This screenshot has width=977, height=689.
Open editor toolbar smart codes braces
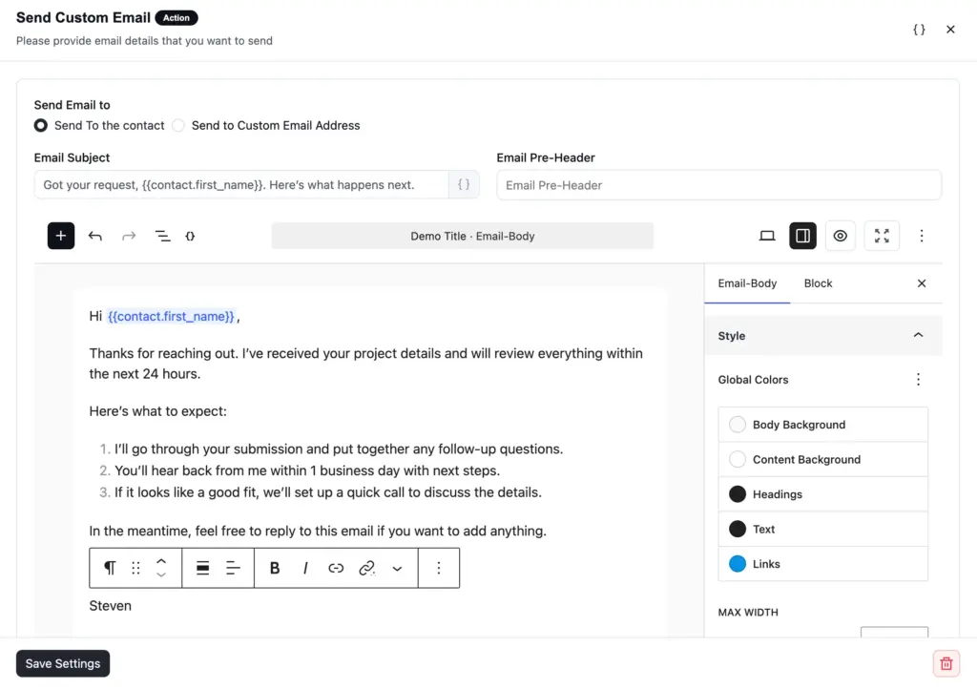[x=190, y=236]
